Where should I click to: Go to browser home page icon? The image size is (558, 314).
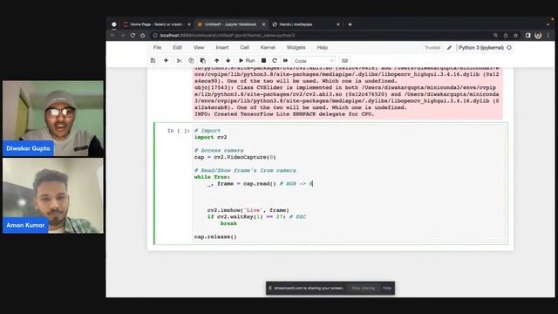(143, 35)
